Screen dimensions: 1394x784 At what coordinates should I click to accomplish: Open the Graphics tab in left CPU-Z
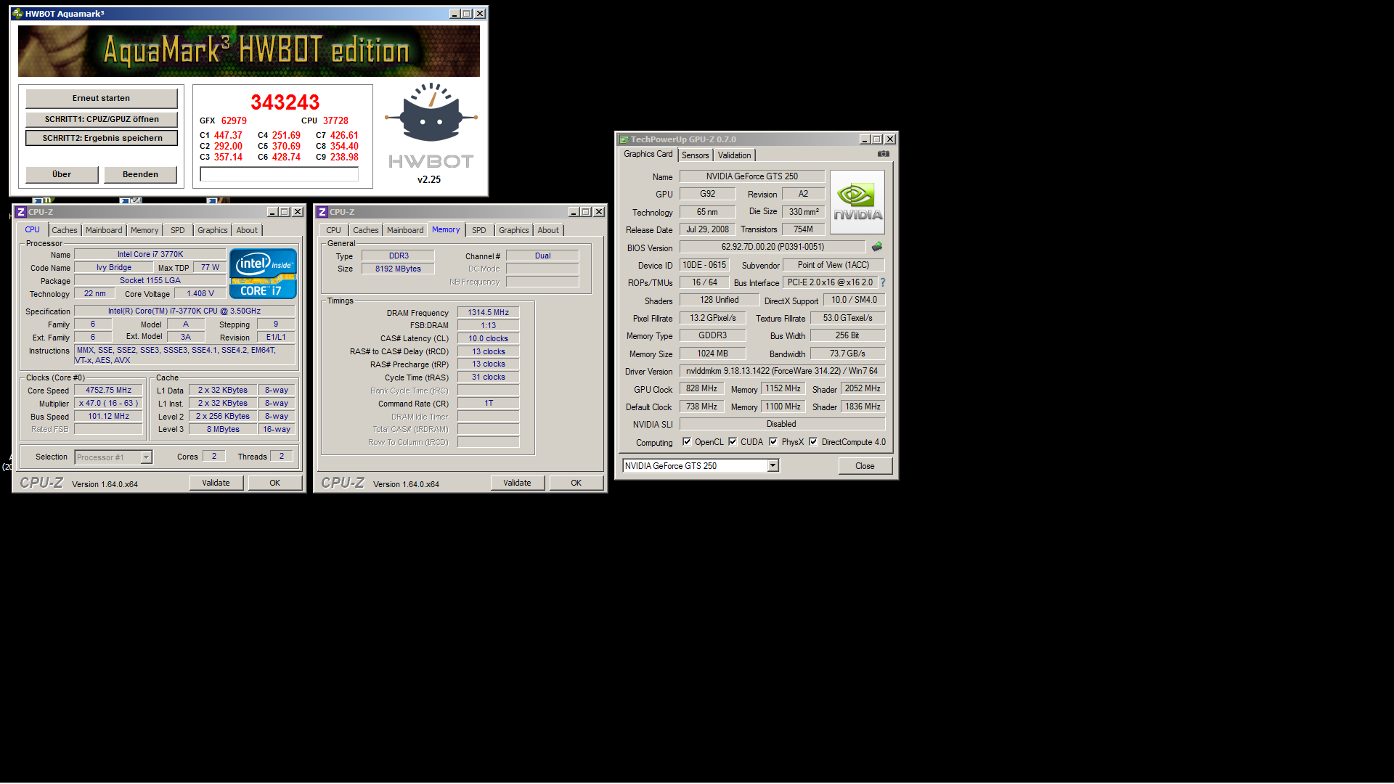(213, 230)
